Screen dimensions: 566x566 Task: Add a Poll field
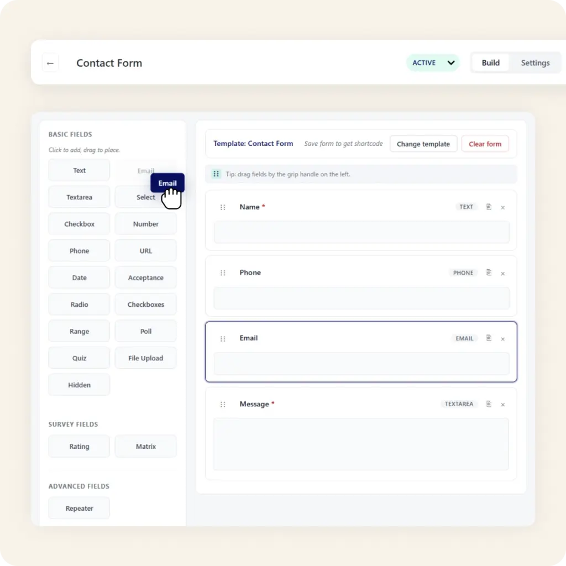pos(145,332)
